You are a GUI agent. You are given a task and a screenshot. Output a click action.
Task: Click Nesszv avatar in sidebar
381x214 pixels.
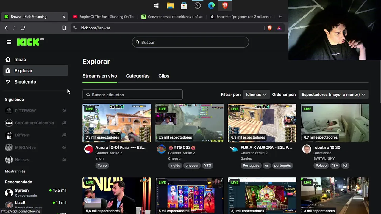point(9,160)
